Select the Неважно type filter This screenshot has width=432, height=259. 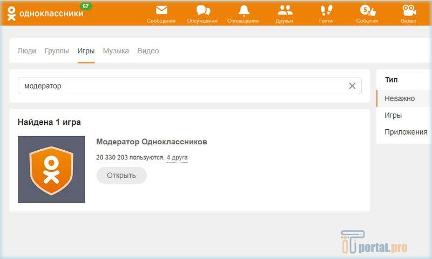[x=404, y=99]
